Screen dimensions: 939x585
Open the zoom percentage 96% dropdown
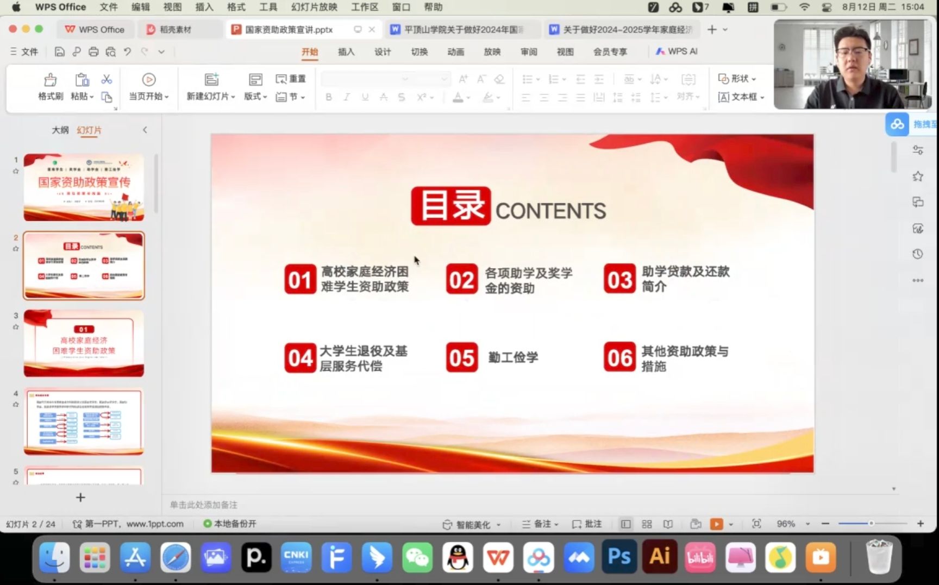(x=807, y=524)
